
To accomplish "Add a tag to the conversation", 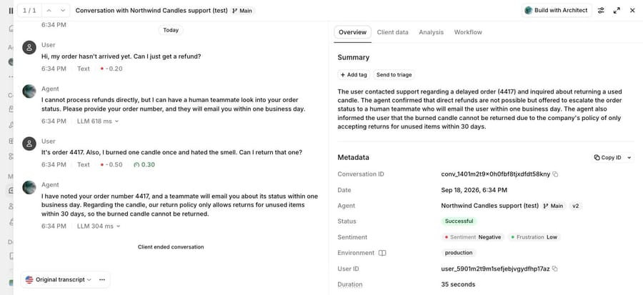I will 354,74.
